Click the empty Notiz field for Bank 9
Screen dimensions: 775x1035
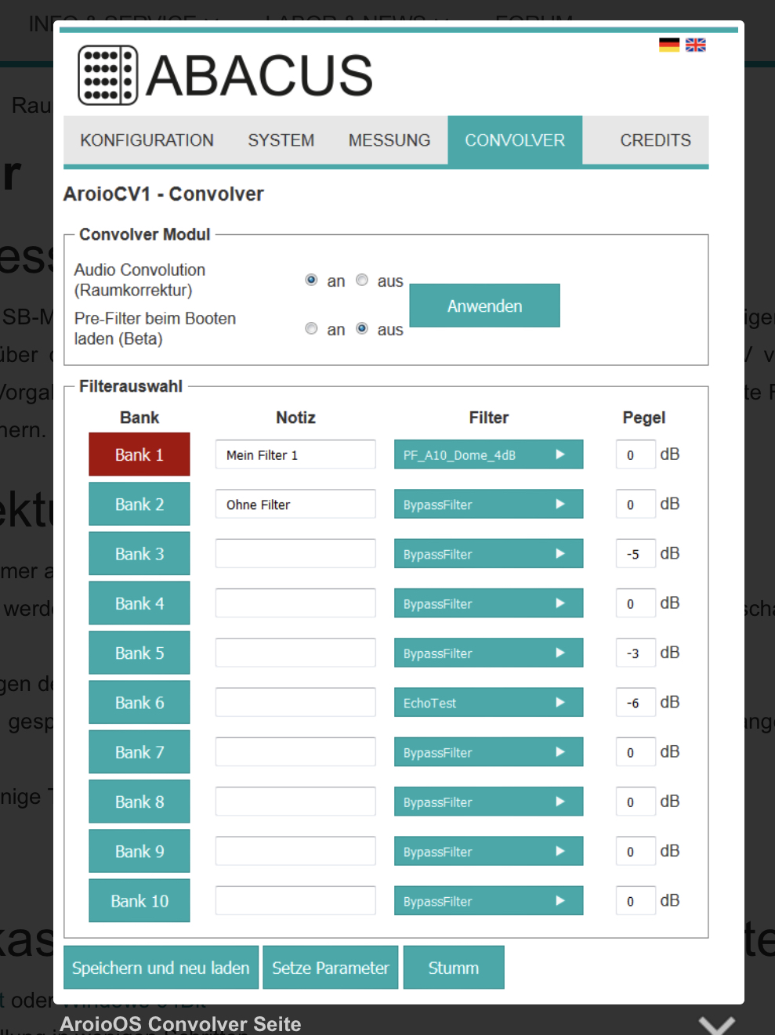point(295,851)
